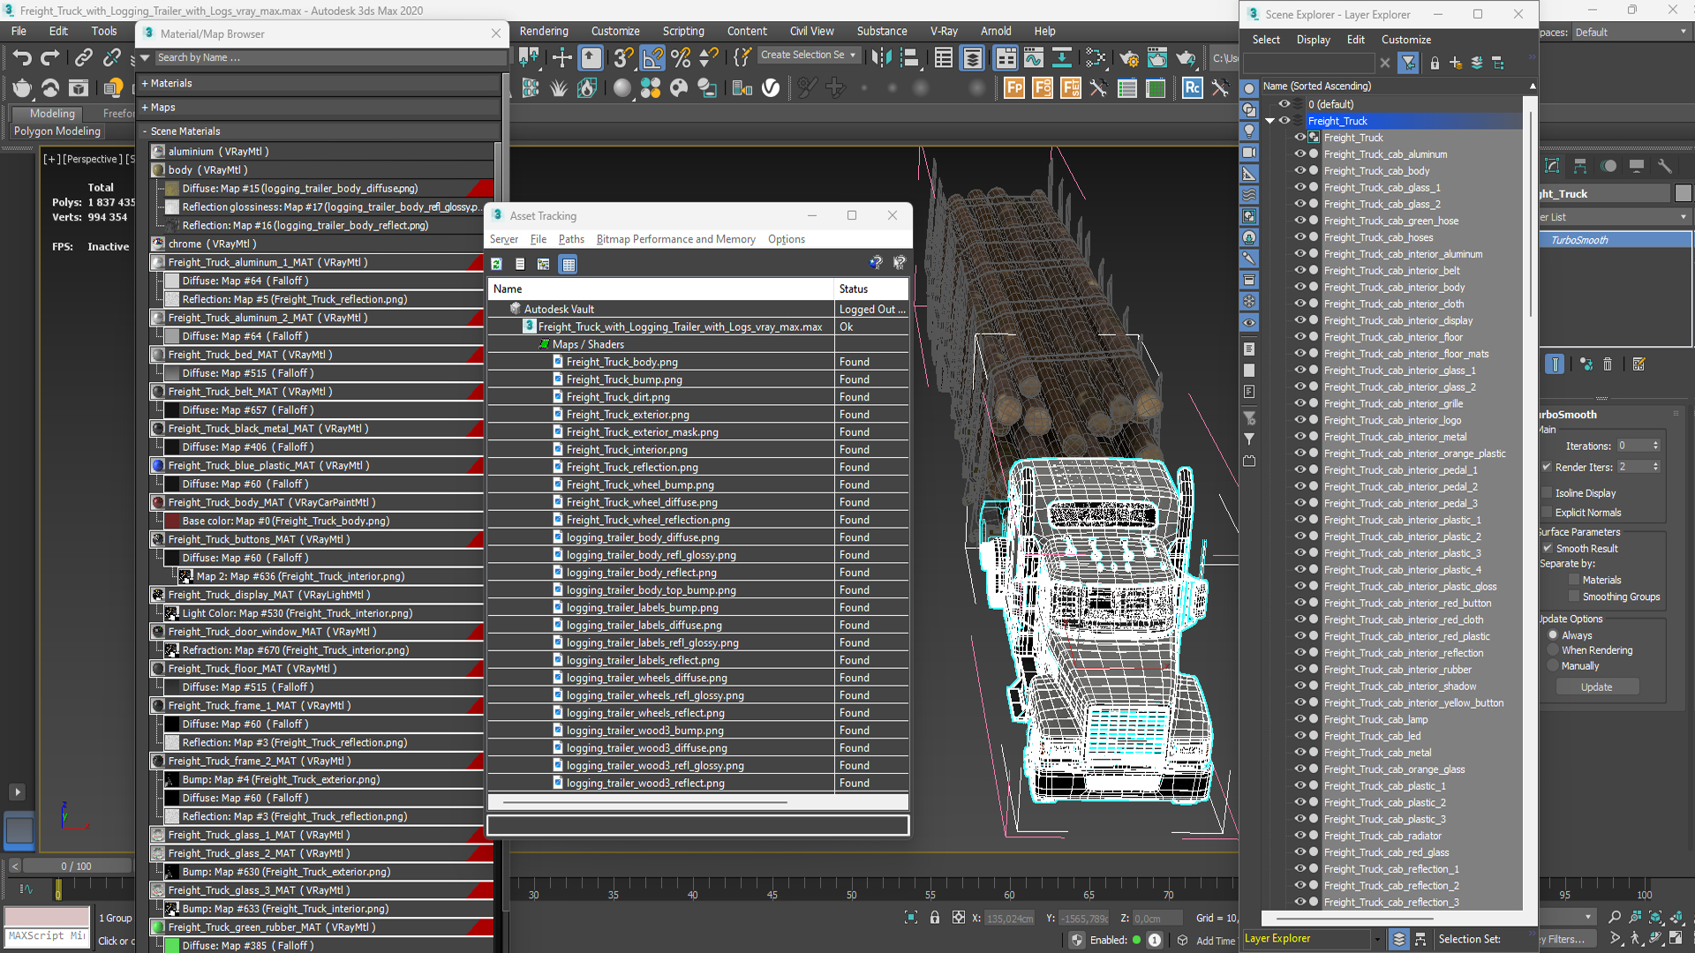
Task: Expand the Maps group in browser
Action: 145,107
